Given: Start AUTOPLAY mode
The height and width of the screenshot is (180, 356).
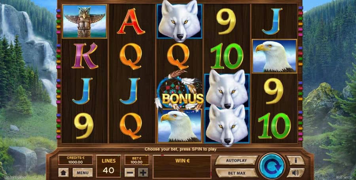Looking at the screenshot, I should click(237, 160).
